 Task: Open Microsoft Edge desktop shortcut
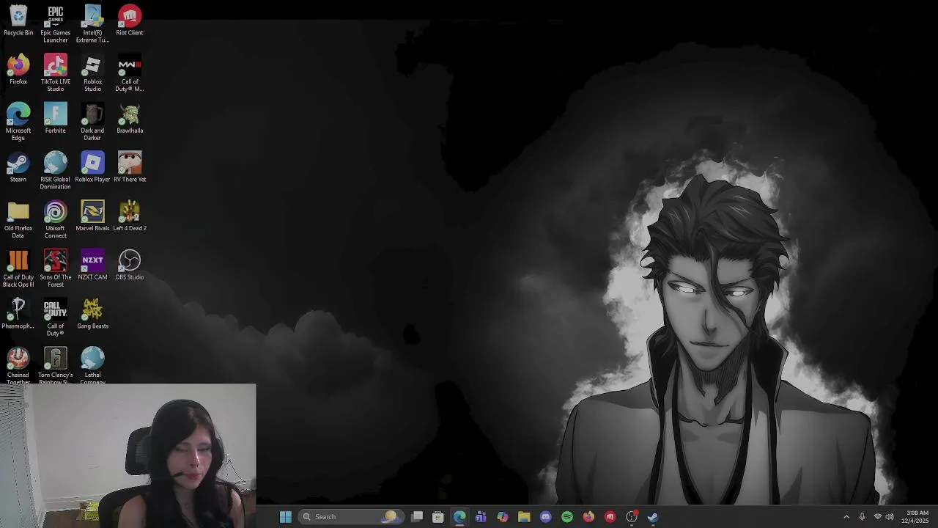18,122
